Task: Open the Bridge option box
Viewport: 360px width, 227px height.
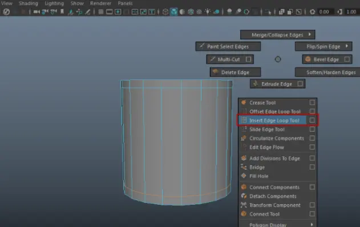Action: [312, 167]
